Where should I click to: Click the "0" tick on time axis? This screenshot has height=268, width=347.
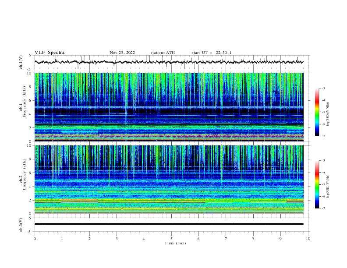(x=35, y=239)
